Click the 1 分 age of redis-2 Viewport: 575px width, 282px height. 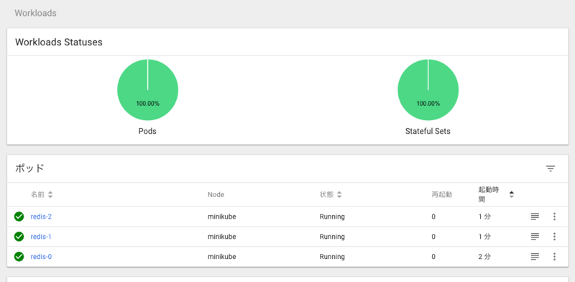point(484,217)
